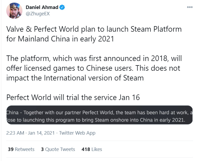Viewport: 198px width, 161px height.
Task: Click "impact the International version of Steam" line
Action: point(75,78)
